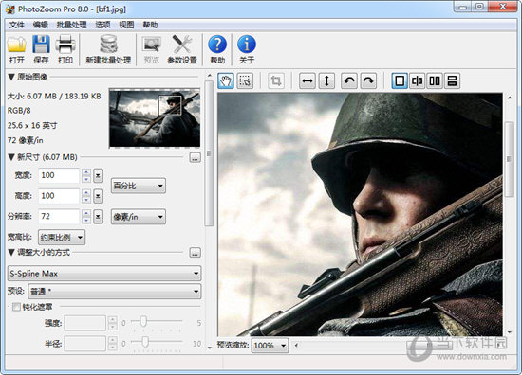Open a file with the 打开 folder icon

click(17, 49)
